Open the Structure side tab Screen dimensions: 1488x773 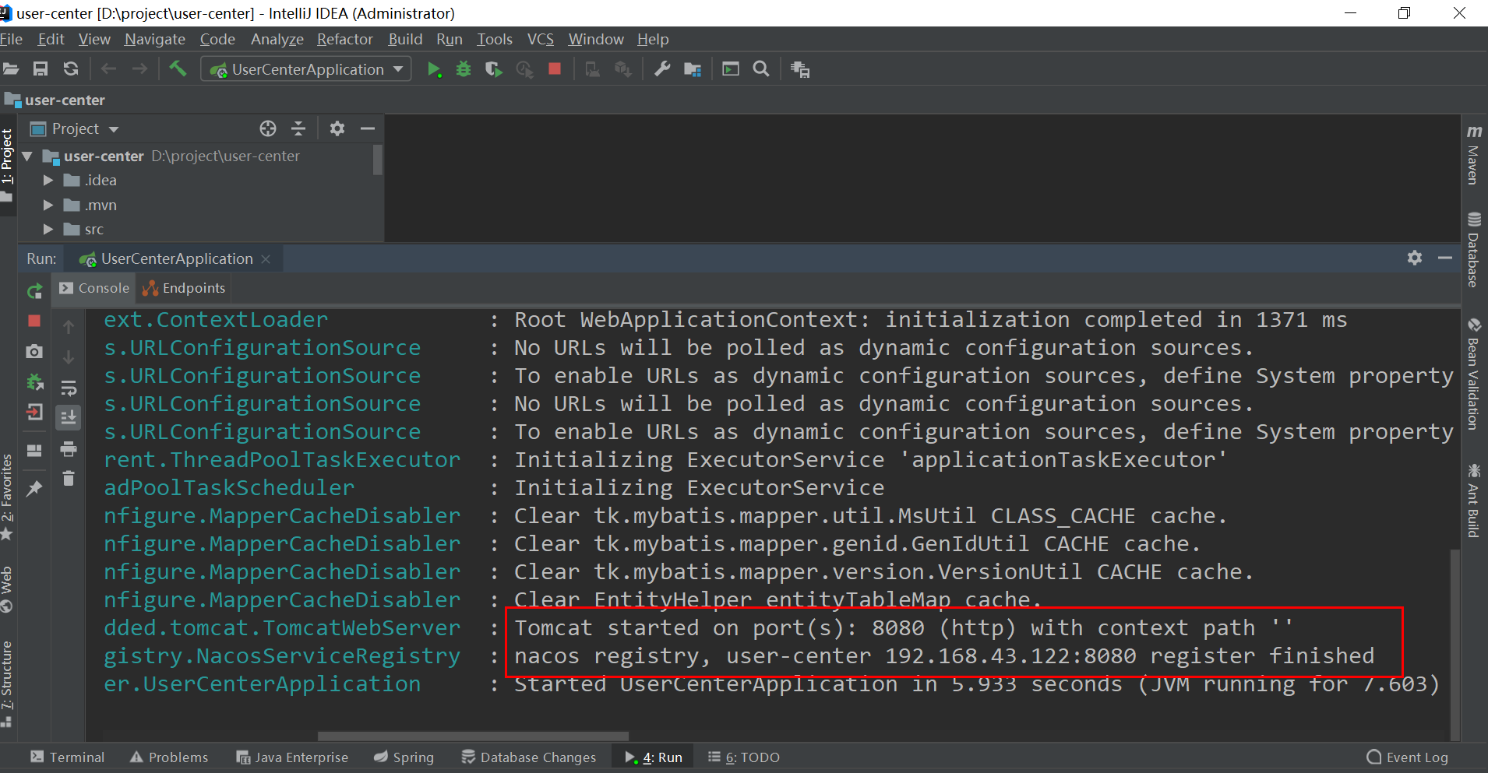tap(7, 683)
